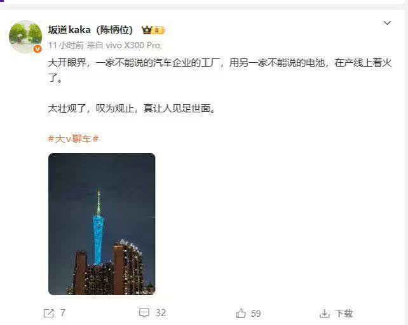Click the vivo X300 Pro source link
The width and height of the screenshot is (408, 325).
tap(133, 45)
